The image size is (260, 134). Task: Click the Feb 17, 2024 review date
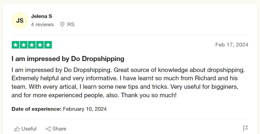[232, 45]
